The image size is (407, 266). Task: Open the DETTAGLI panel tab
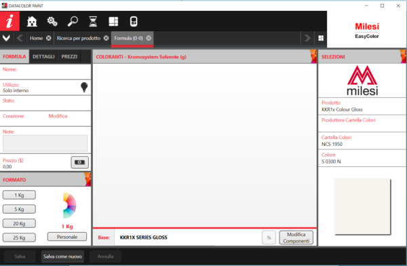click(x=43, y=56)
